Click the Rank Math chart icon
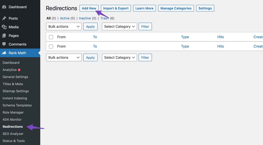 point(4,53)
